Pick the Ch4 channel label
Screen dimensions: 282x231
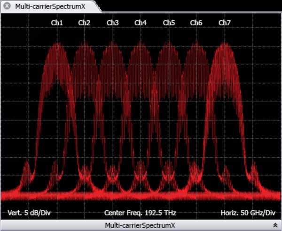141,23
